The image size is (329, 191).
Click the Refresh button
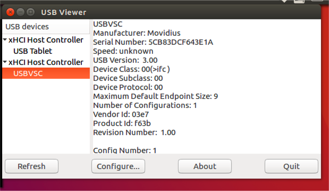[x=32, y=166]
